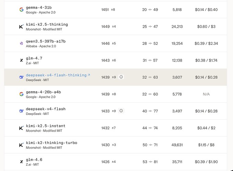Click the N/A price for gemma-4-26b-a4b

[206, 94]
